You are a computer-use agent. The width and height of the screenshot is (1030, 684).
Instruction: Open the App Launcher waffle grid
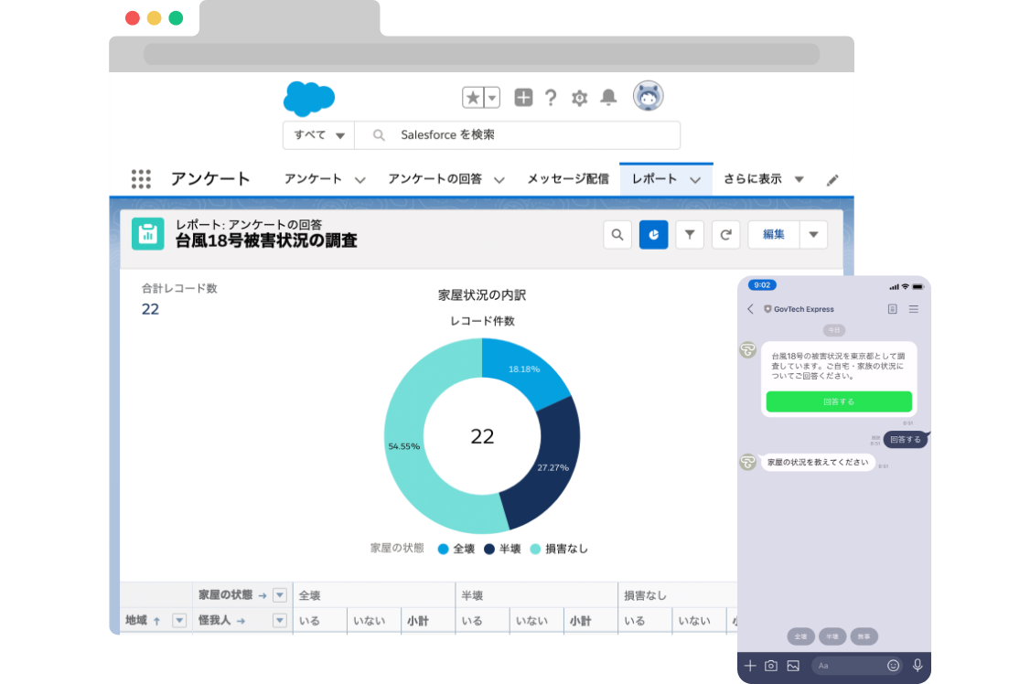(141, 178)
